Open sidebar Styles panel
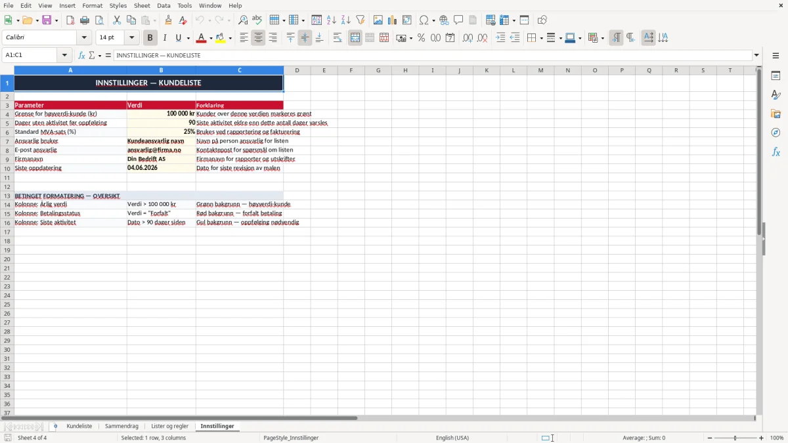This screenshot has width=788, height=443. [776, 95]
